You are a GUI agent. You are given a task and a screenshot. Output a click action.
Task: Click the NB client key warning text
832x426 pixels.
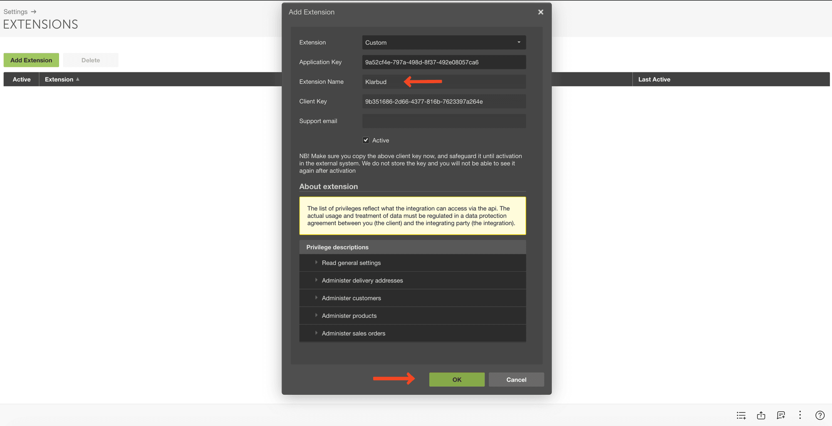coord(411,163)
